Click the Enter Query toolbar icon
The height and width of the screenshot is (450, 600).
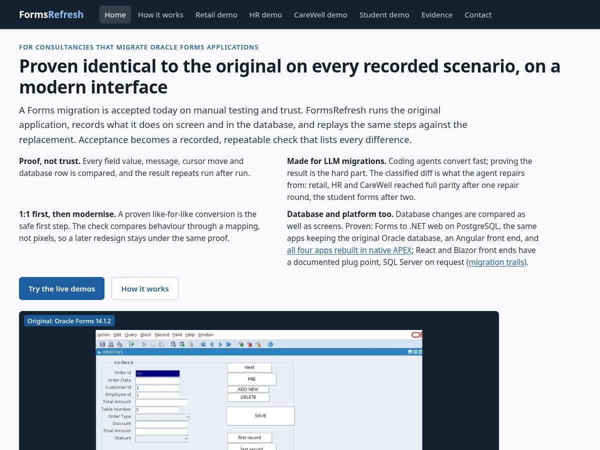(174, 344)
